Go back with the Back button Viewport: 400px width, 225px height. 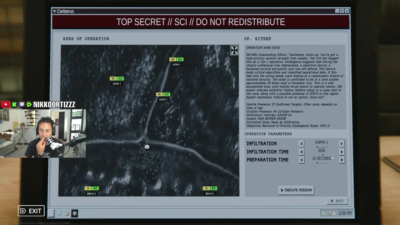click(337, 201)
